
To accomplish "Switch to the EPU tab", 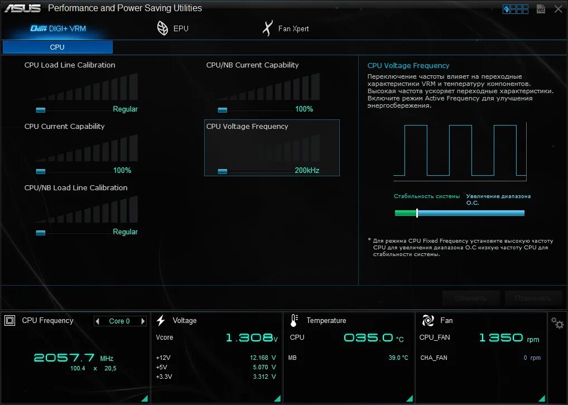I will pos(173,28).
